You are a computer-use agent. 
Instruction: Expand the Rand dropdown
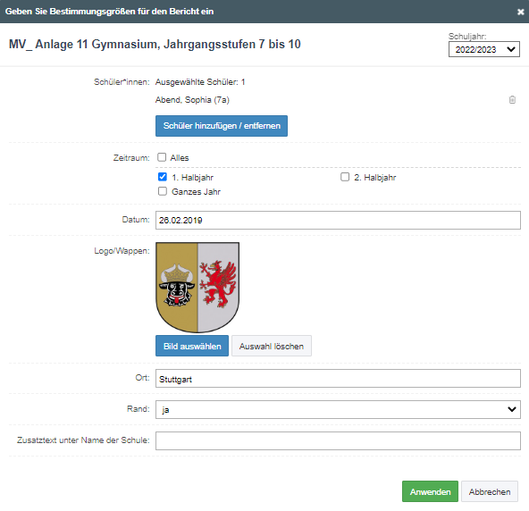coord(338,409)
